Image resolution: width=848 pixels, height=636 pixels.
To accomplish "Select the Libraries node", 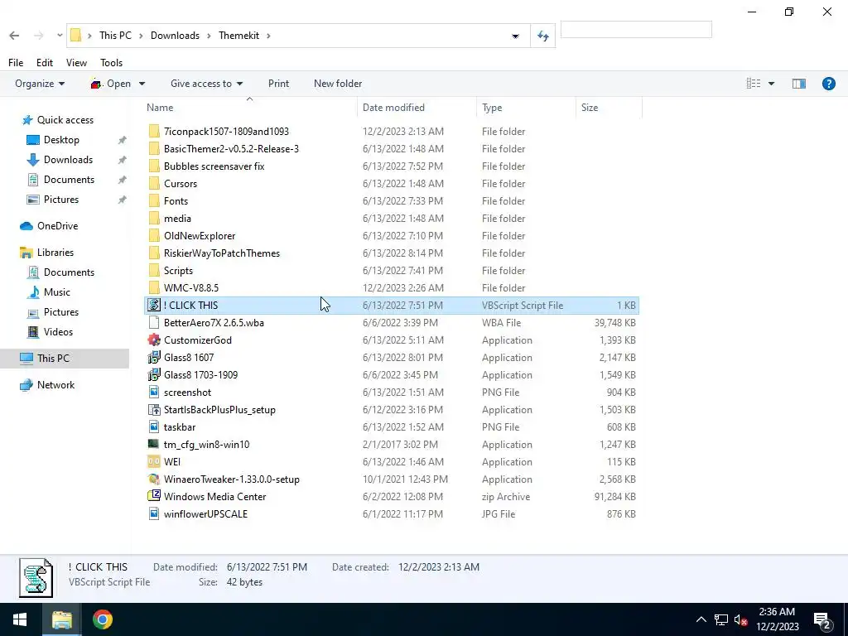I will click(55, 253).
